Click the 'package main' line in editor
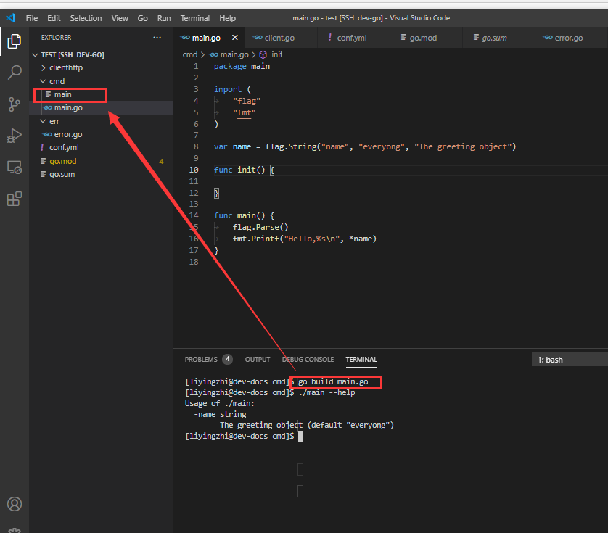Screen dimensions: 608x533 tap(242, 66)
